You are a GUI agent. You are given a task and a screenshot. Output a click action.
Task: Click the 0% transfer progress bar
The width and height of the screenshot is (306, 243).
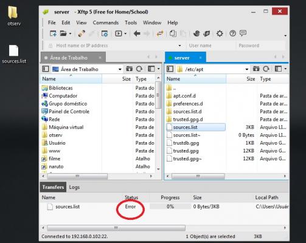(x=170, y=207)
